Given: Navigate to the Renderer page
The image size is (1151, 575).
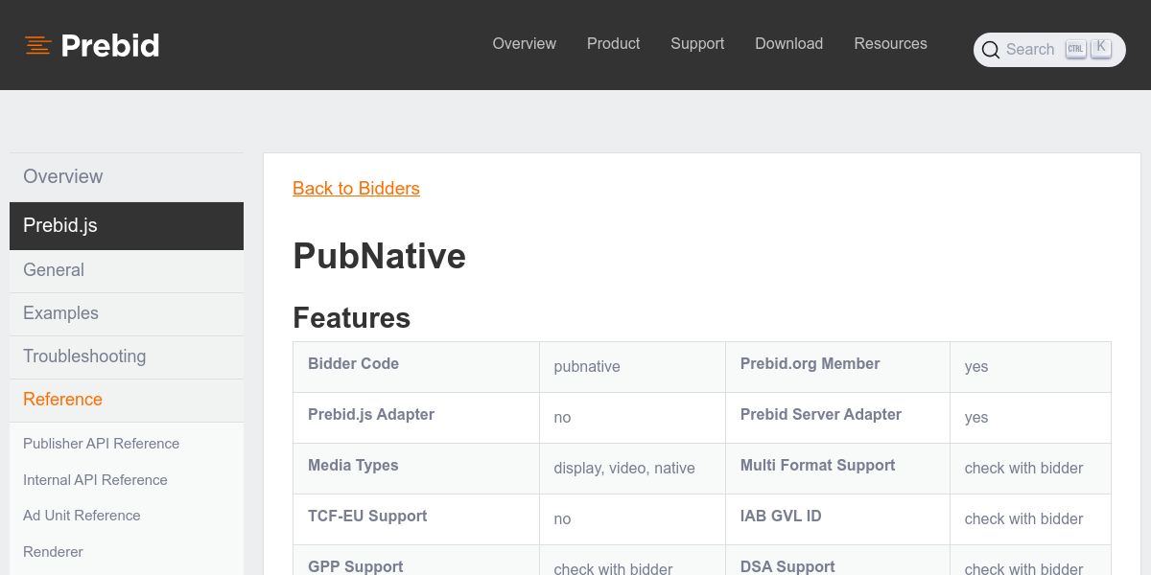Looking at the screenshot, I should tap(53, 552).
